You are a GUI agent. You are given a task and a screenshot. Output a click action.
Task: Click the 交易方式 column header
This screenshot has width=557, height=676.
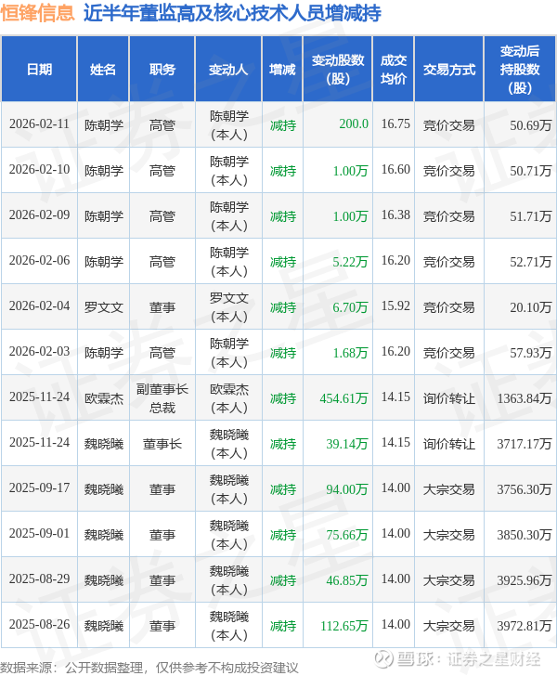449,70
